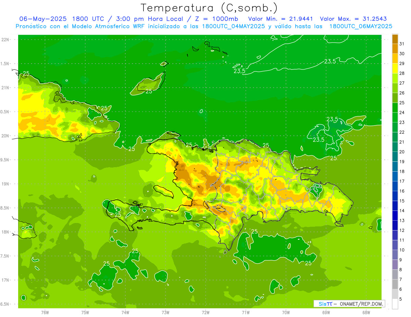Image resolution: width=411 pixels, height=317 pixels.
Task: Click the purple legend swatch between 8 and 9
Action: pyautogui.click(x=395, y=265)
